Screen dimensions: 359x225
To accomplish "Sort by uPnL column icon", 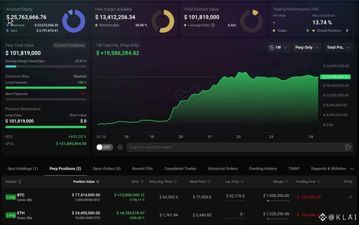I will click(x=142, y=182).
